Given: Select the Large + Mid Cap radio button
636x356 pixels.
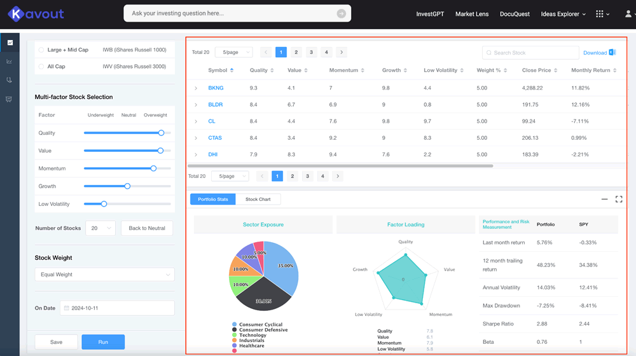Looking at the screenshot, I should tap(42, 50).
